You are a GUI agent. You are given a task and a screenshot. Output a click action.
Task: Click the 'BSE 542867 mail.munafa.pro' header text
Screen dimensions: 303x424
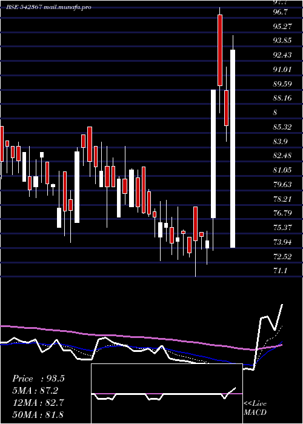pos(48,7)
